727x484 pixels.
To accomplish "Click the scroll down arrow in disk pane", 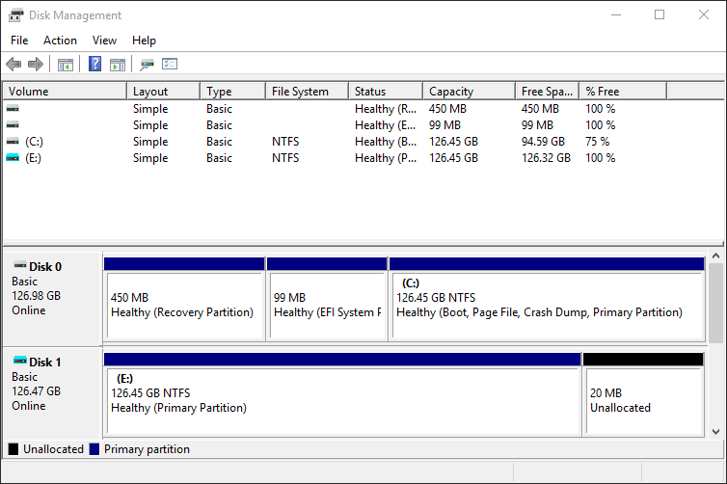I will click(x=716, y=431).
